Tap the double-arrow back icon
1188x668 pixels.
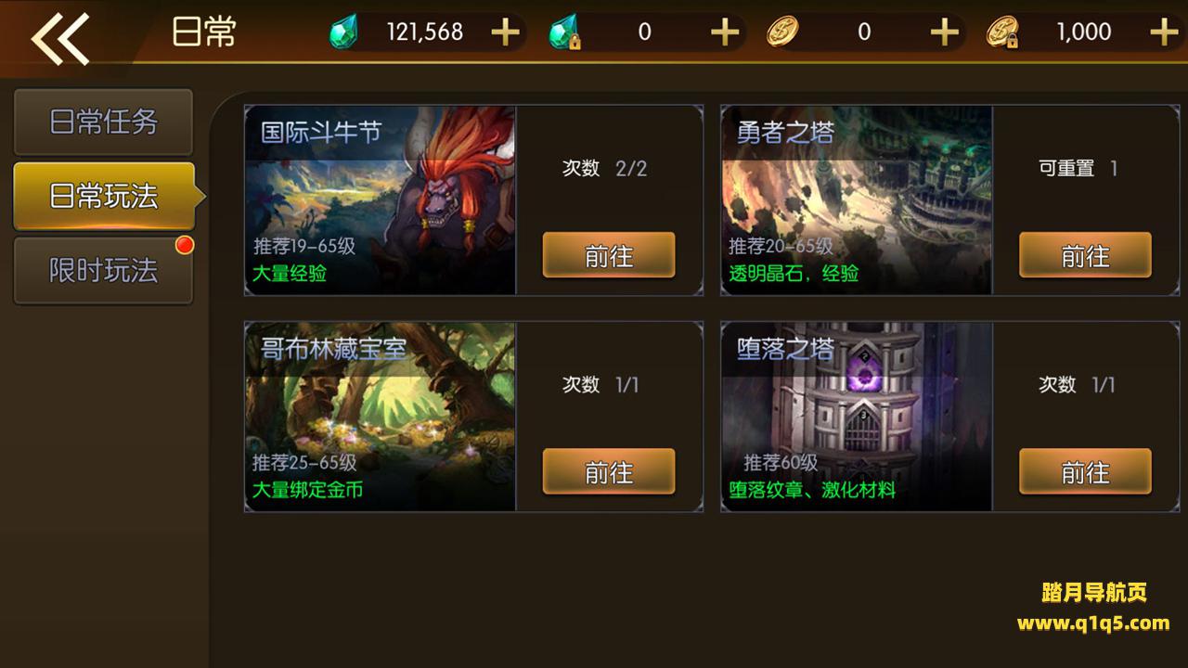pos(60,38)
